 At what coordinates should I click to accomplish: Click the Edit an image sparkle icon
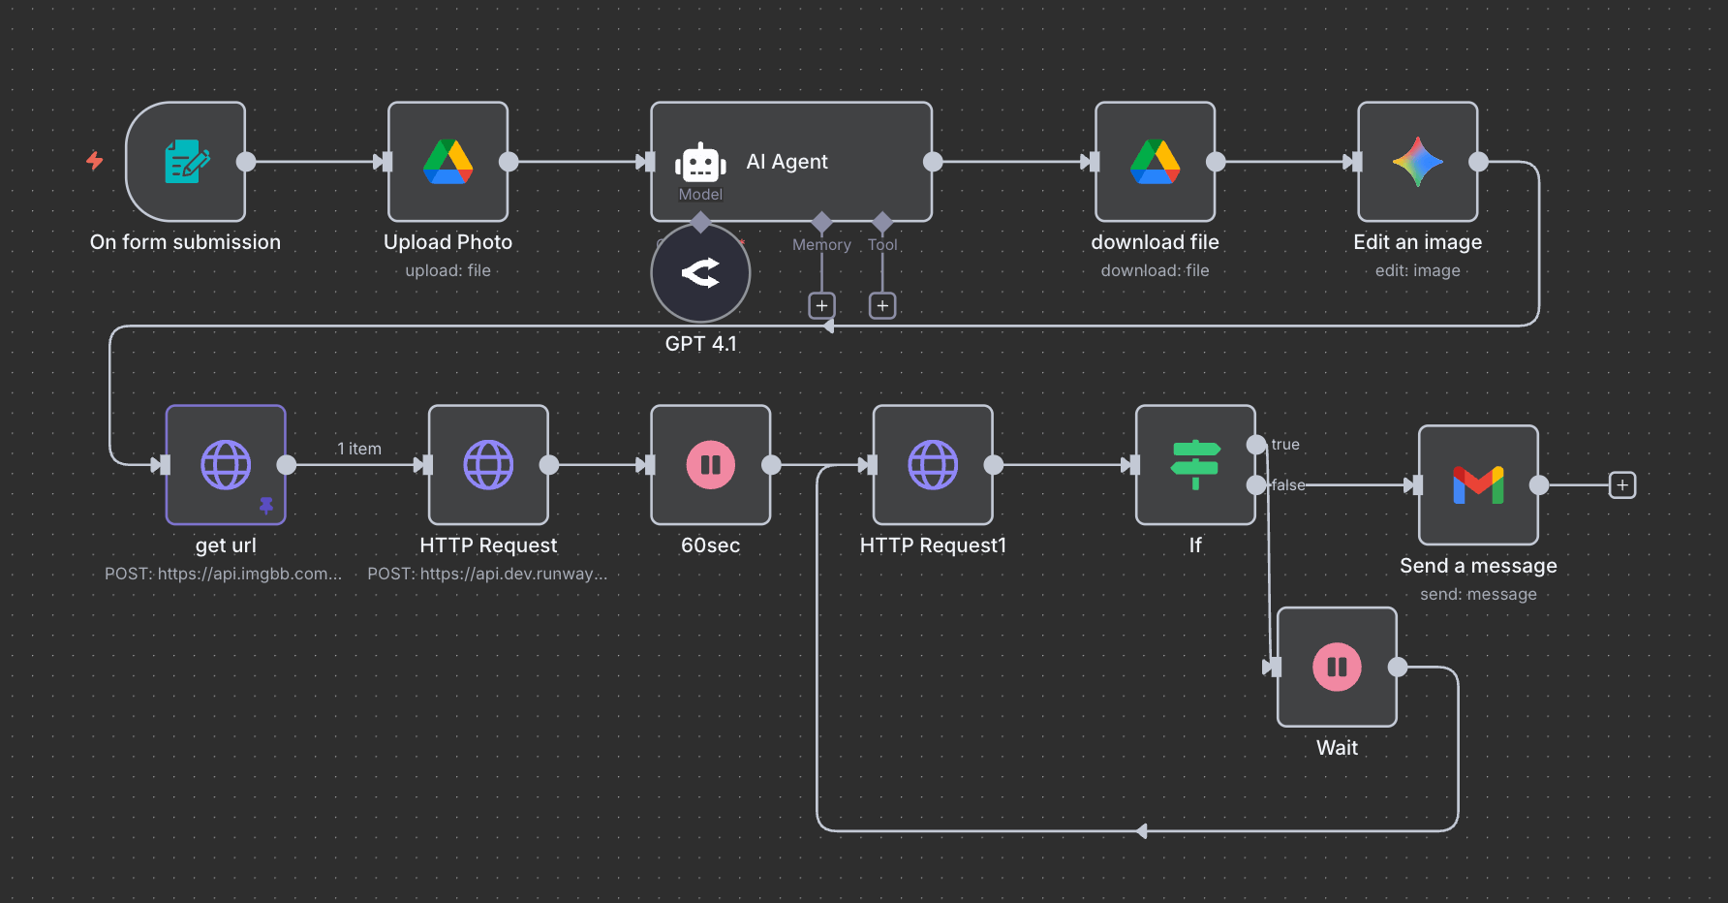click(x=1417, y=162)
